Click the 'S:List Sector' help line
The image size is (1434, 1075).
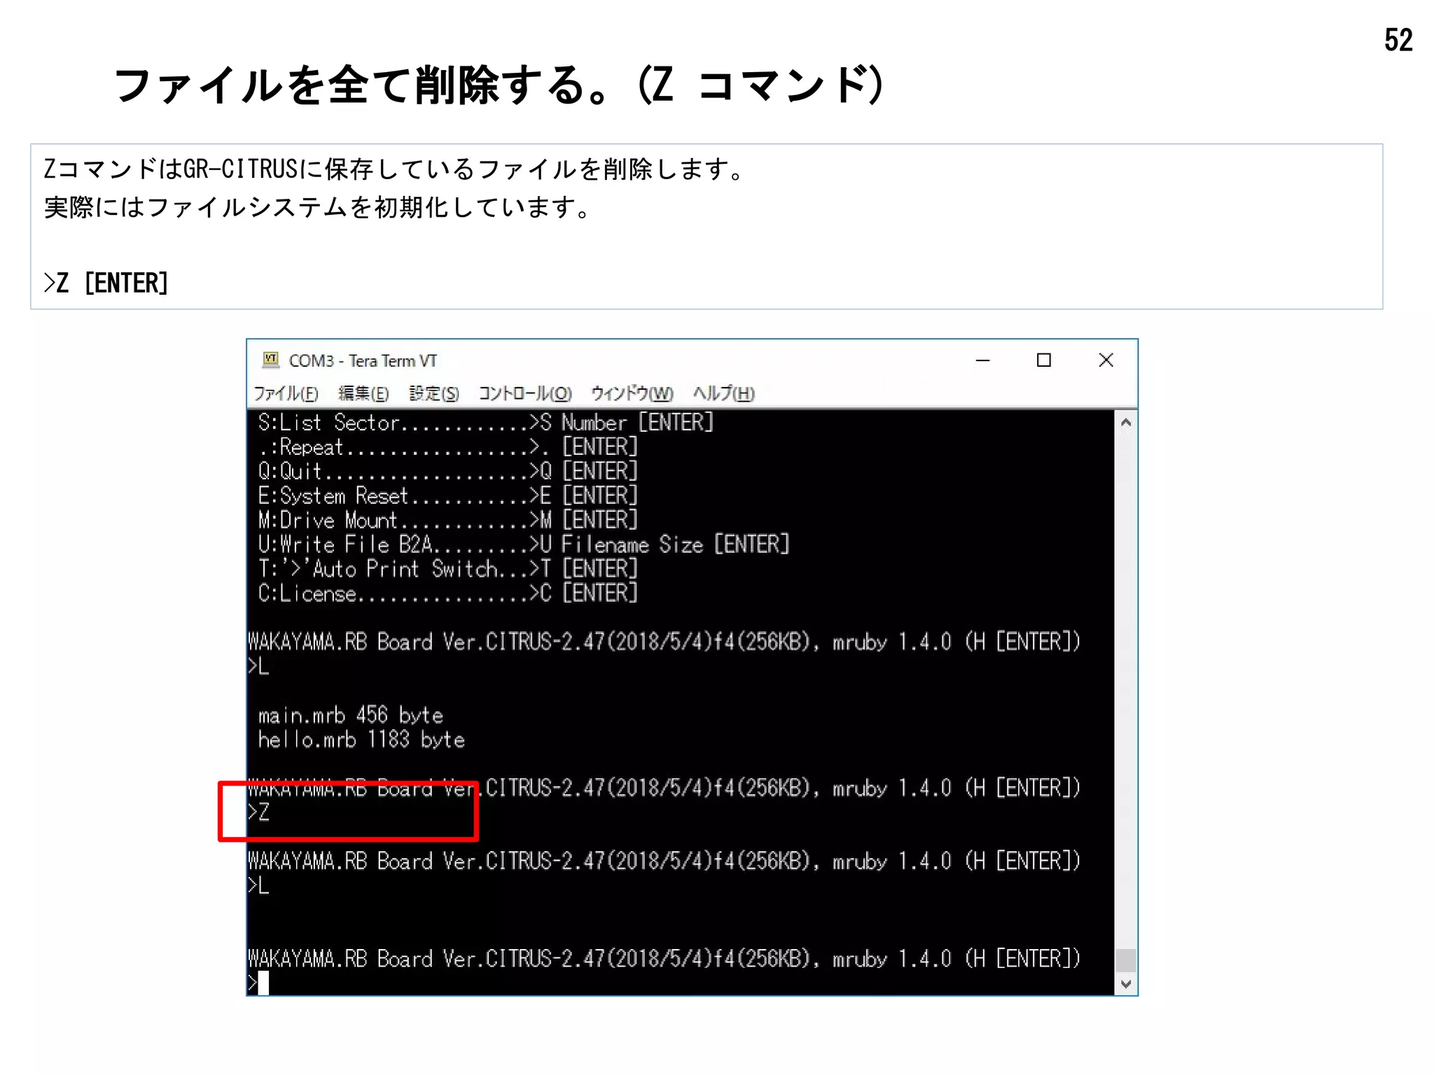click(486, 422)
